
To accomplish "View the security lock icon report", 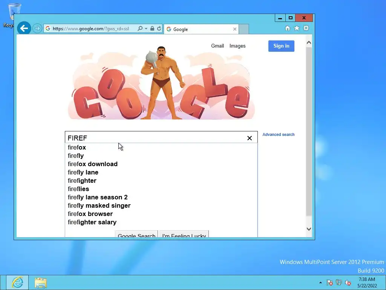I will (x=152, y=28).
